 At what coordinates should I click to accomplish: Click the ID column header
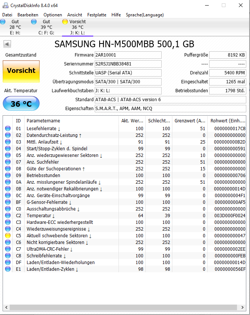click(18, 121)
